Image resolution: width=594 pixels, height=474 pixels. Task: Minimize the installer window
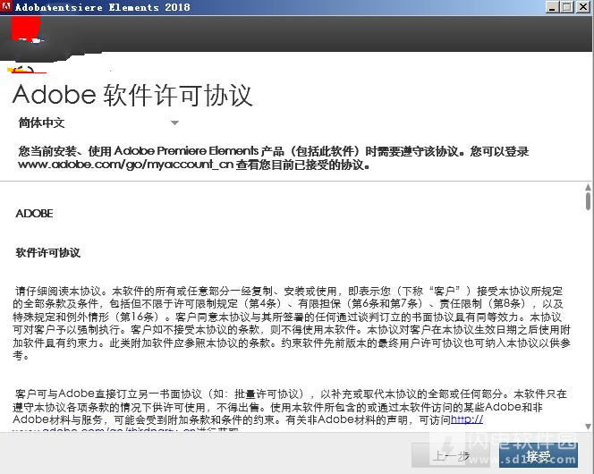(x=552, y=7)
